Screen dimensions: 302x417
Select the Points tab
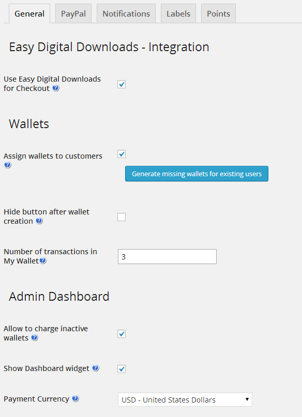[x=218, y=13]
